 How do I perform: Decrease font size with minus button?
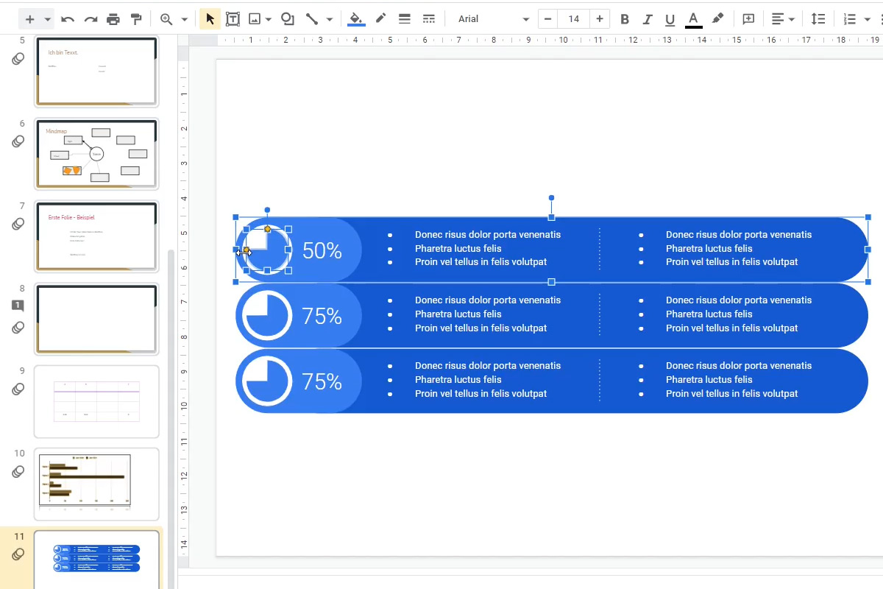pos(548,19)
